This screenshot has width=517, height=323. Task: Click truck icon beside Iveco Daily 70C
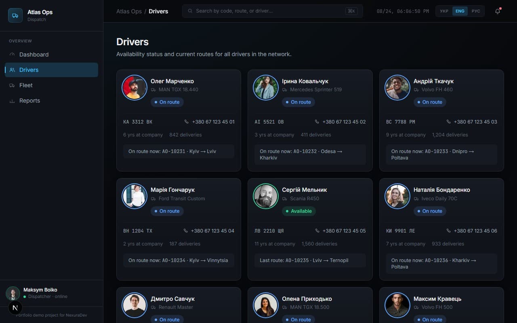coord(416,199)
